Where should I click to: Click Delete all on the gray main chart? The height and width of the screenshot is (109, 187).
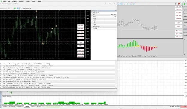click(179, 18)
